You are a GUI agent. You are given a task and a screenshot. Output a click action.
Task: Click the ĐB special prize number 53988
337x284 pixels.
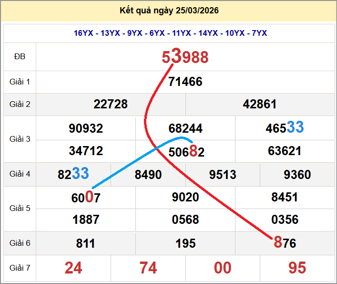(x=185, y=57)
